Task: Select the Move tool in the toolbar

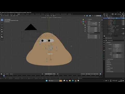Action: pyautogui.click(x=2, y=25)
